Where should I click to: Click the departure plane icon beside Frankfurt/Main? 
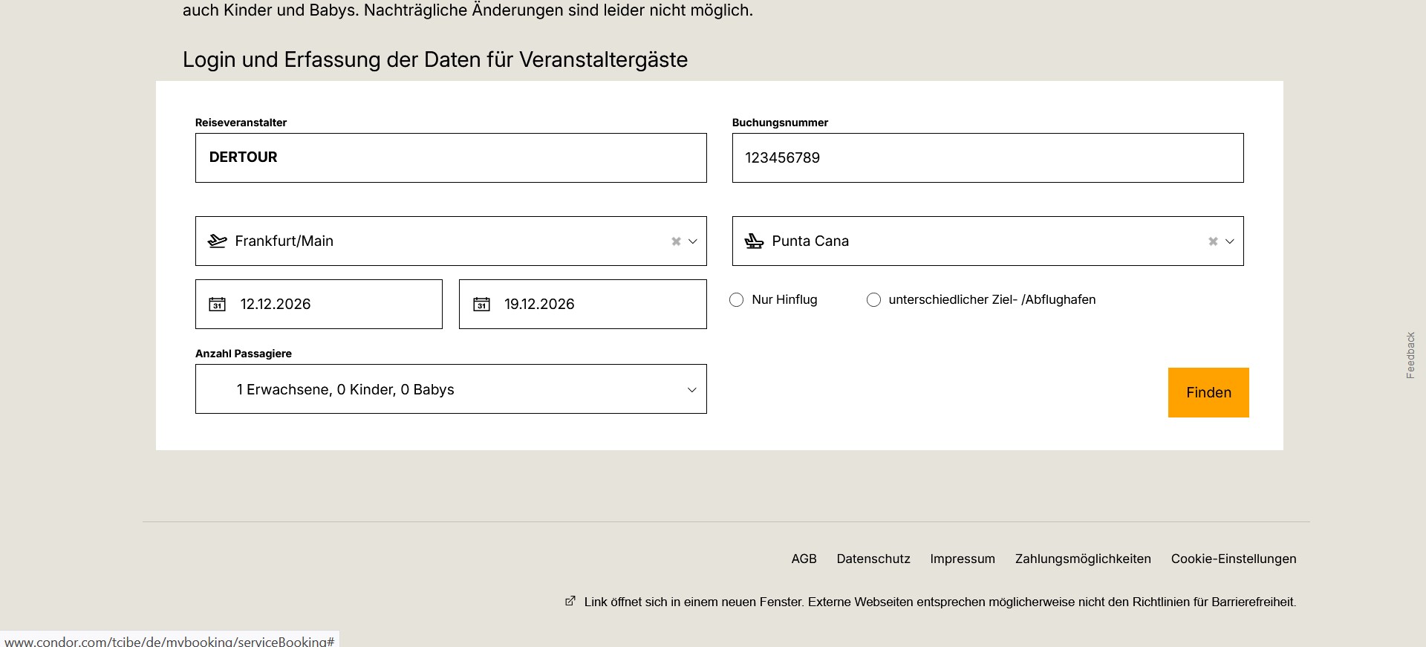[217, 241]
